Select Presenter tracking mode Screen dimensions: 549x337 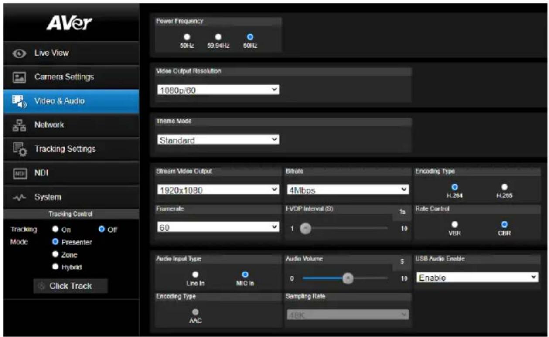pyautogui.click(x=55, y=242)
